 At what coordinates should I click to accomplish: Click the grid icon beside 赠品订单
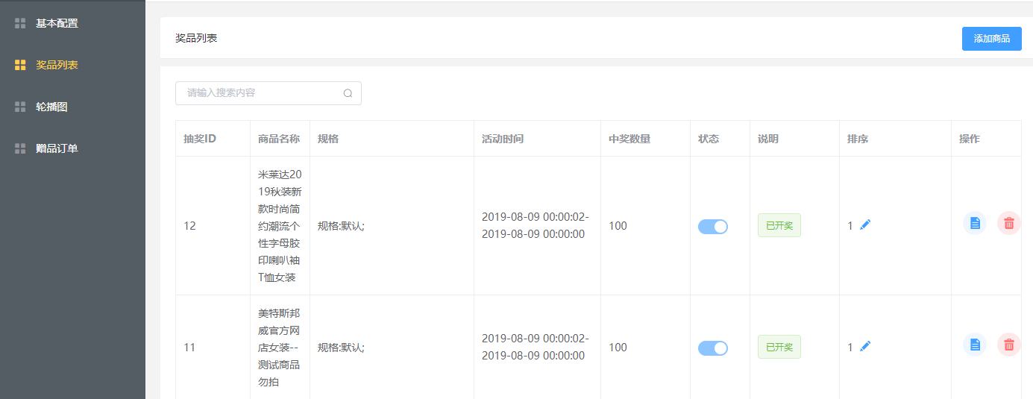(x=20, y=148)
